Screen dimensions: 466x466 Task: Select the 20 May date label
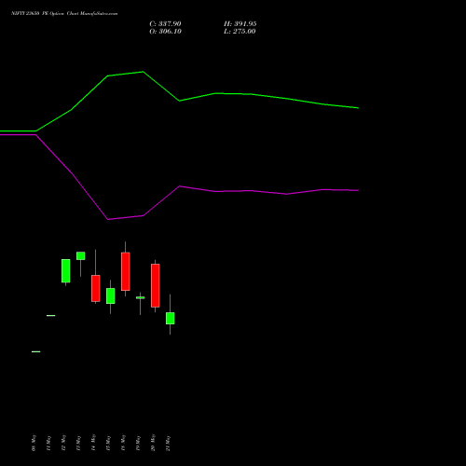point(153,443)
